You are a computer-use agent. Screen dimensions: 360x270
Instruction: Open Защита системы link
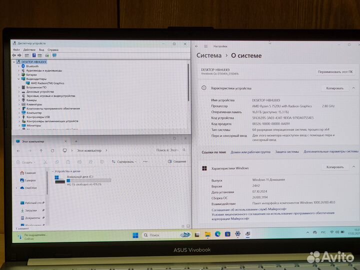(287, 151)
